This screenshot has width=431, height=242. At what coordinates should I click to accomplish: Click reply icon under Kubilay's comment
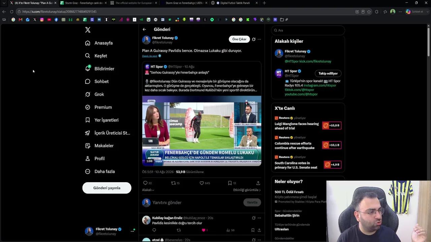point(154,230)
